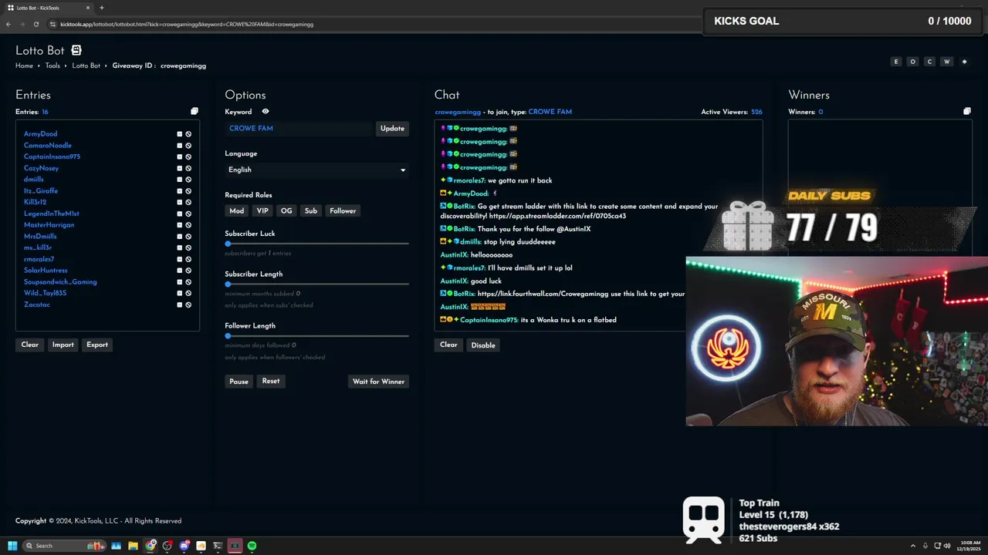
Task: Disable the chat
Action: tap(483, 345)
